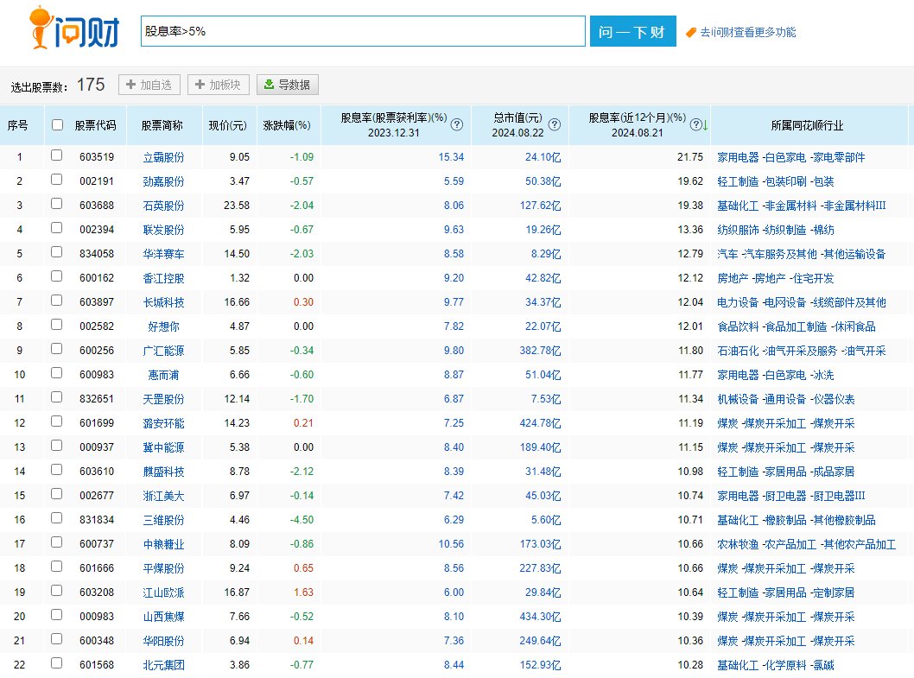Click 定制家居 link in 江山欧派 row
This screenshot has width=914, height=678.
pos(835,592)
